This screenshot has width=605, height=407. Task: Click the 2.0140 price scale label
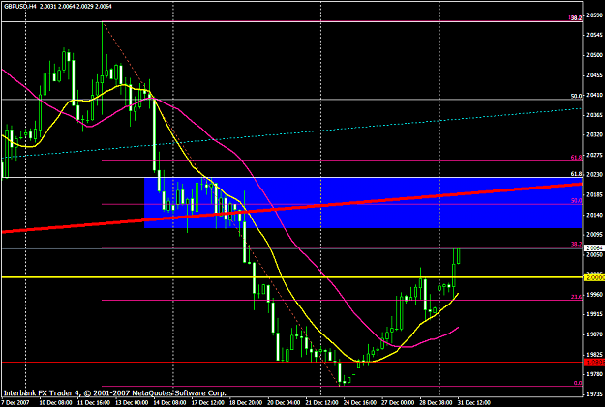click(594, 215)
